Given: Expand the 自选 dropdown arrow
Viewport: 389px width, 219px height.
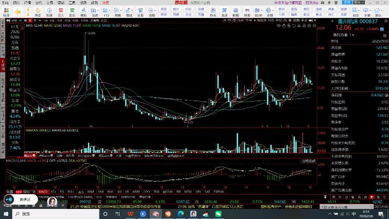Looking at the screenshot, I should [98, 11].
